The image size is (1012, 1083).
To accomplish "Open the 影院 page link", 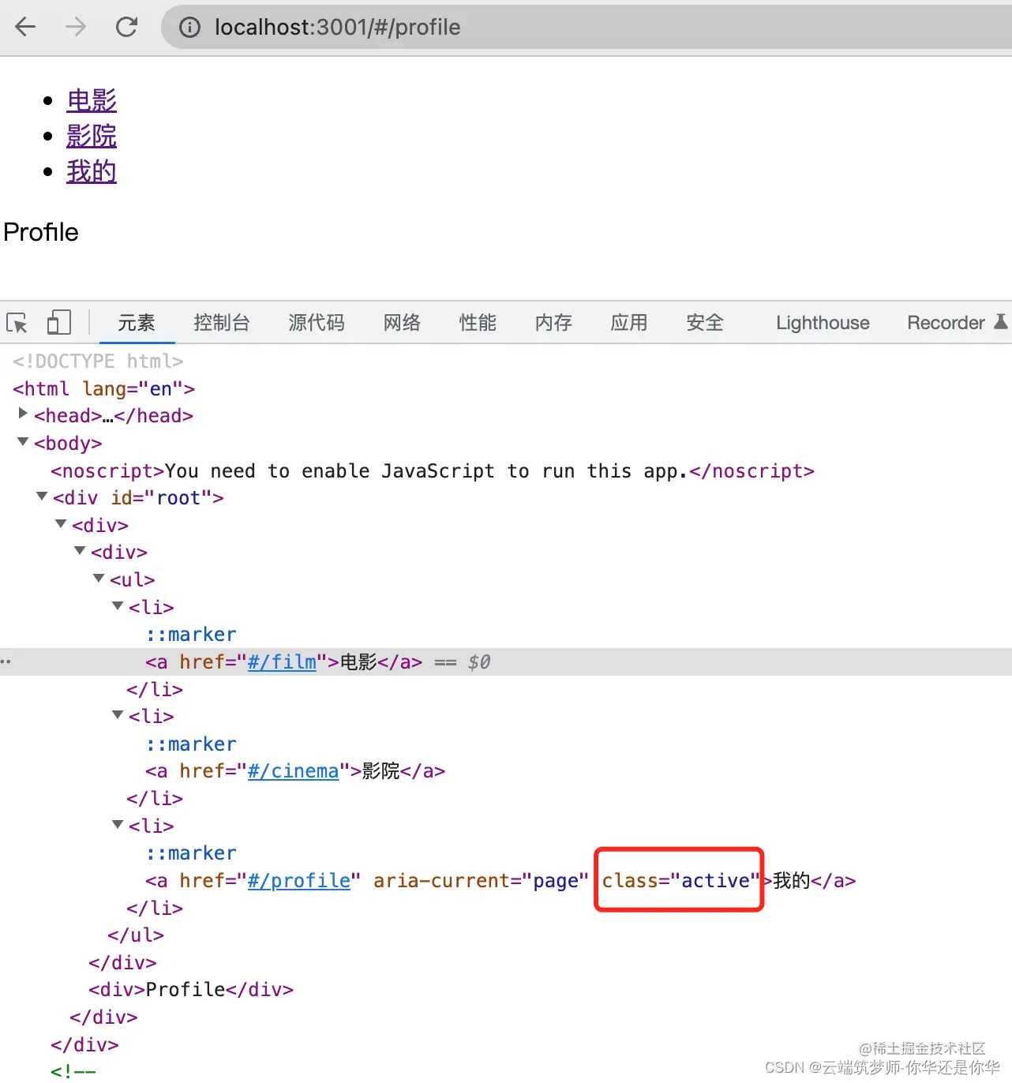I will click(x=92, y=136).
